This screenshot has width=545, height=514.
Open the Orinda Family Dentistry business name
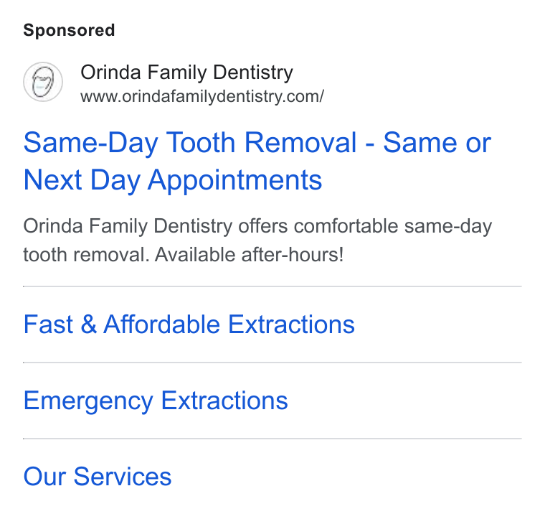(186, 73)
